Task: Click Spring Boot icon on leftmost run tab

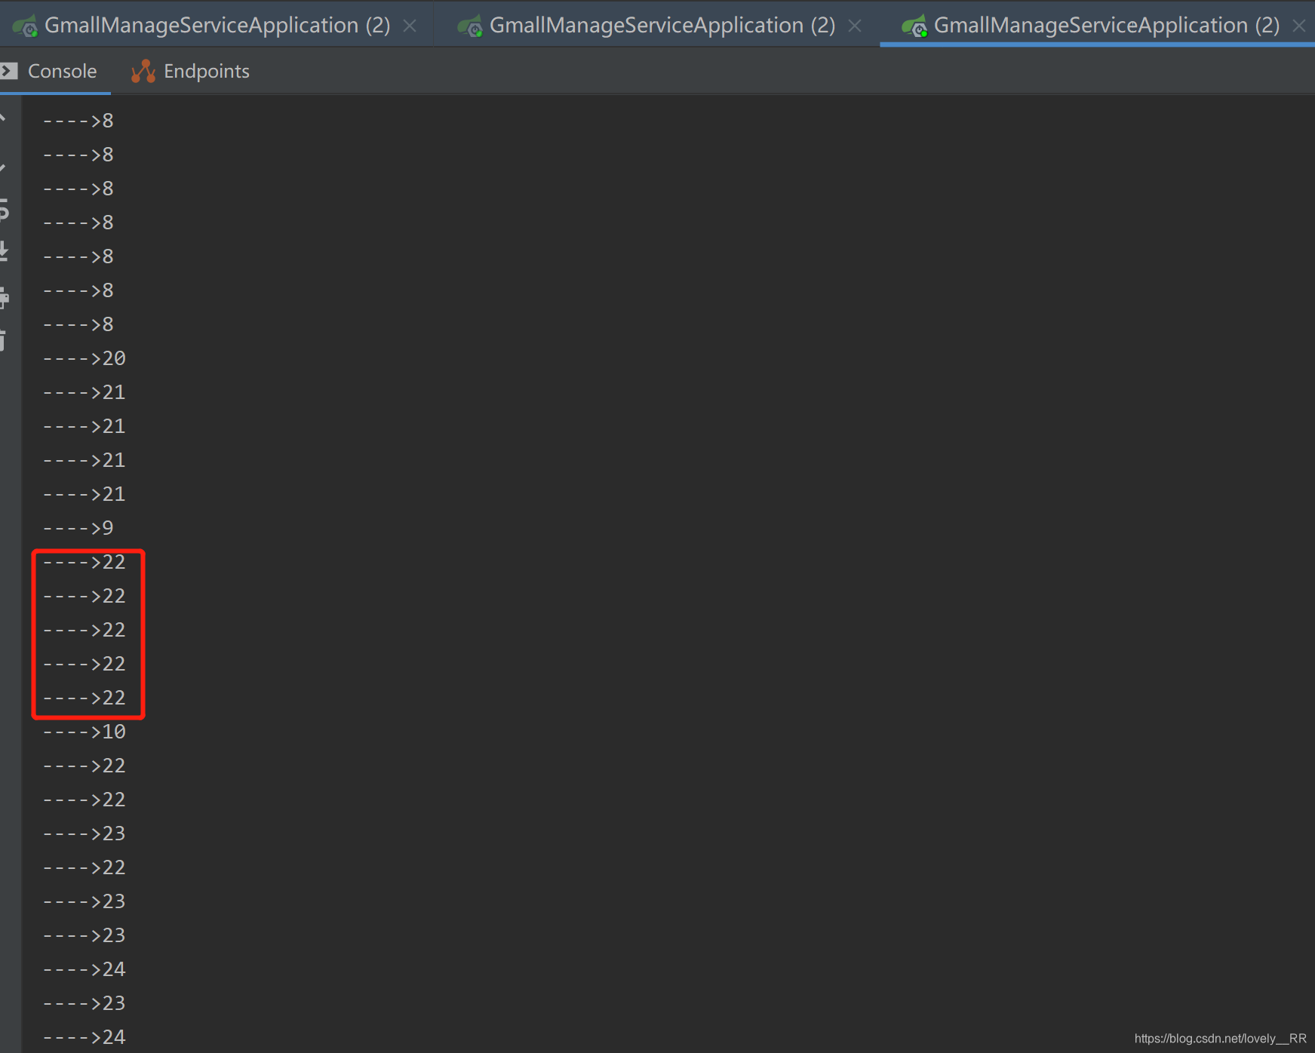Action: point(25,26)
